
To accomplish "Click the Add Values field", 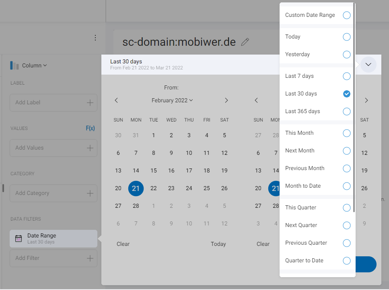I will click(x=54, y=148).
